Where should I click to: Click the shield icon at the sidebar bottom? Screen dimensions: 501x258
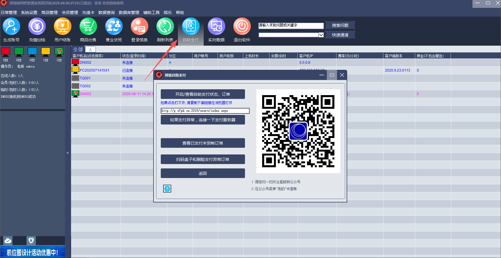coord(31,241)
